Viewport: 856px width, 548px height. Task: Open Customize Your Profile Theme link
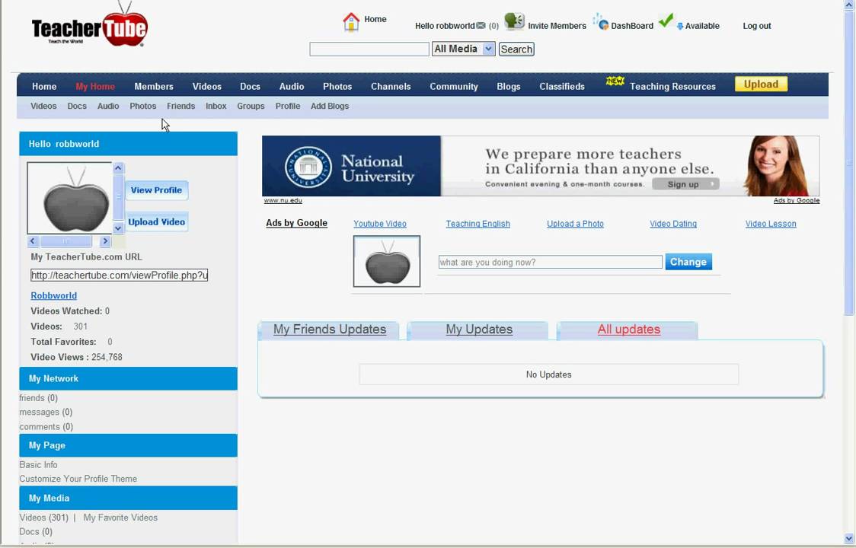click(x=78, y=479)
